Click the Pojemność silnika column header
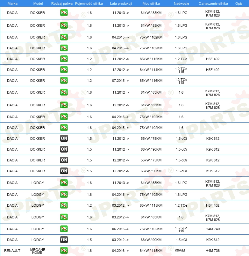This screenshot has height=256, width=249. point(89,4)
